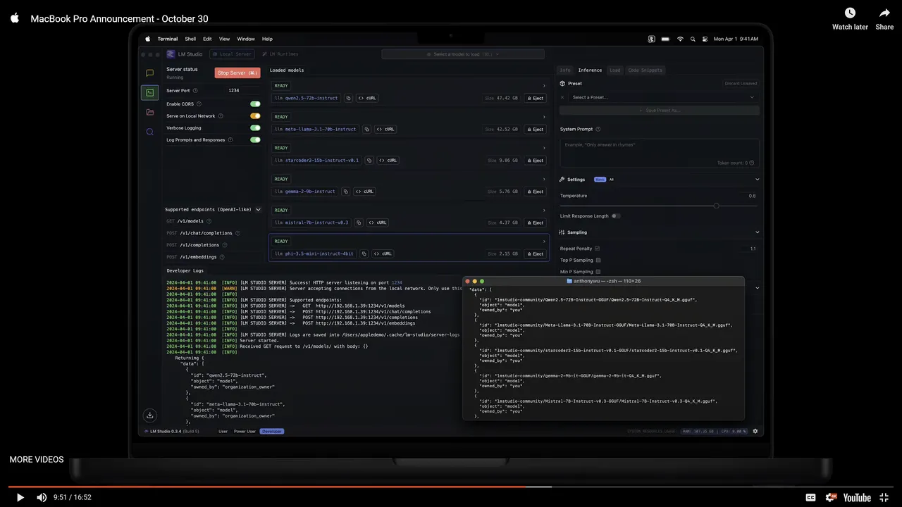Click the Enable CORS help icon
The image size is (902, 507).
tap(199, 104)
